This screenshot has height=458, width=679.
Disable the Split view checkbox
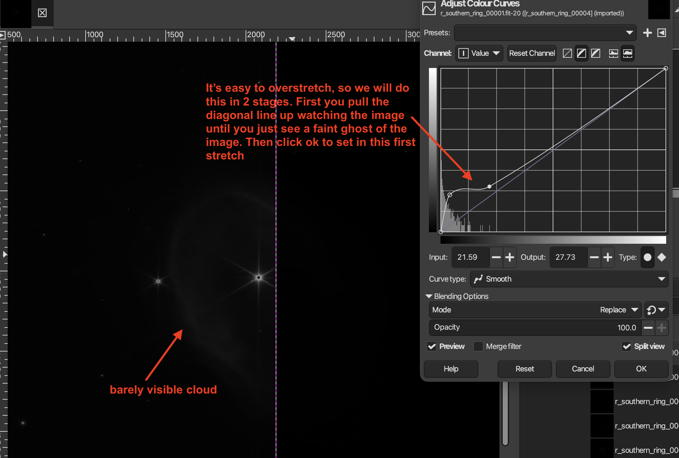click(x=626, y=346)
